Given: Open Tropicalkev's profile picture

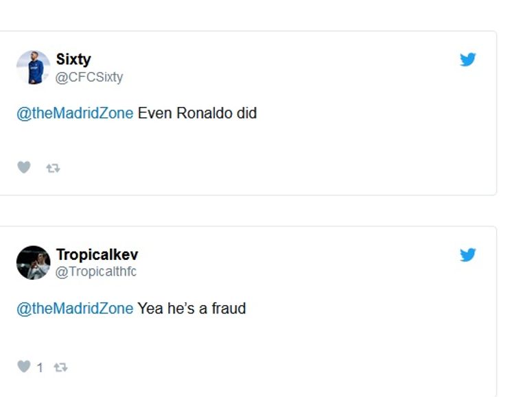Looking at the screenshot, I should tap(33, 263).
